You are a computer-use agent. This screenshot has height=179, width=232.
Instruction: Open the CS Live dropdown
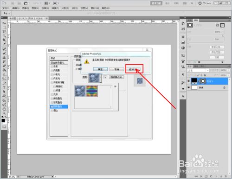point(205,3)
